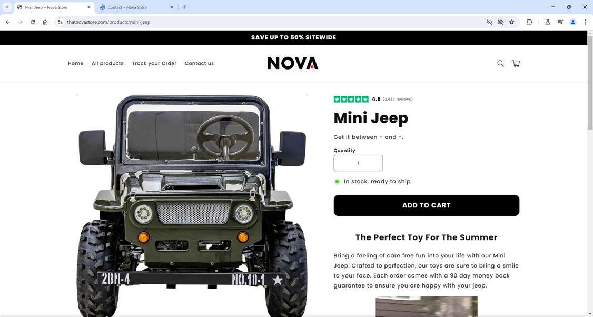Click the browser reload button

click(x=33, y=22)
